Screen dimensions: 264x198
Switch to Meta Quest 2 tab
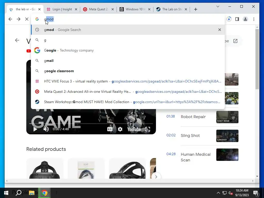(x=98, y=9)
